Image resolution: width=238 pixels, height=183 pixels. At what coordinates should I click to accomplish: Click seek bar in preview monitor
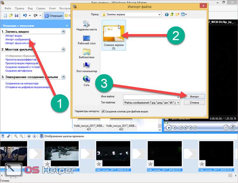(x=200, y=123)
